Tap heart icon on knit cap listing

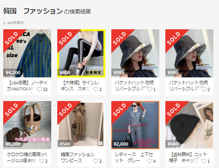click(x=204, y=161)
